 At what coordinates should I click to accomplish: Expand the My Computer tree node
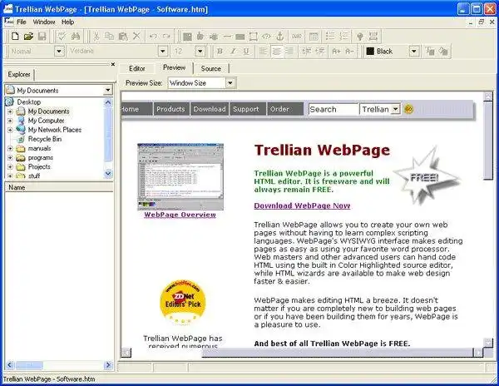click(x=10, y=121)
